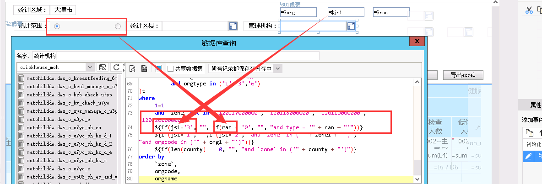The image size is (542, 184).
Task: Click the connection settings icon beside clickhouse_mch dropdown
Action: 103,67
